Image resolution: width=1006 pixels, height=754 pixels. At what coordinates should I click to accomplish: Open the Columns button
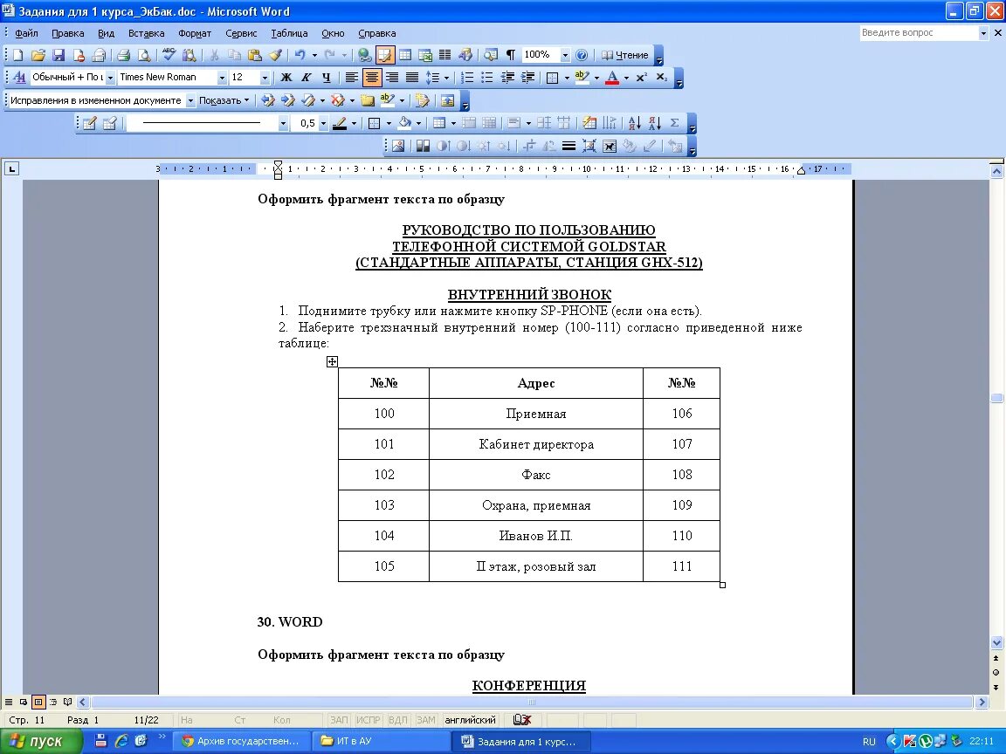[444, 55]
